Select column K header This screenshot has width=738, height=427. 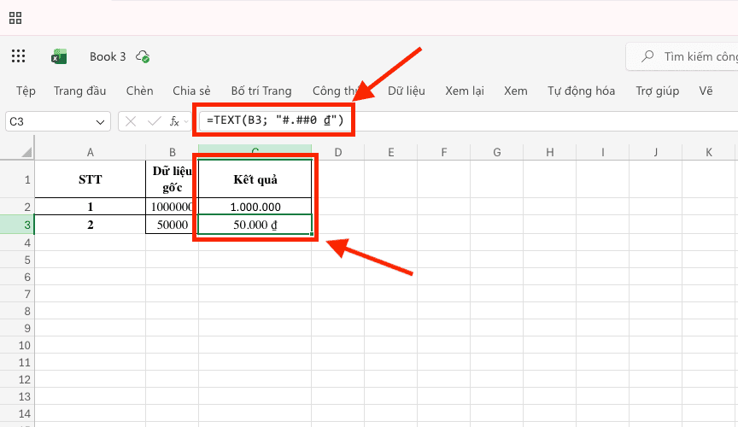[x=709, y=152]
